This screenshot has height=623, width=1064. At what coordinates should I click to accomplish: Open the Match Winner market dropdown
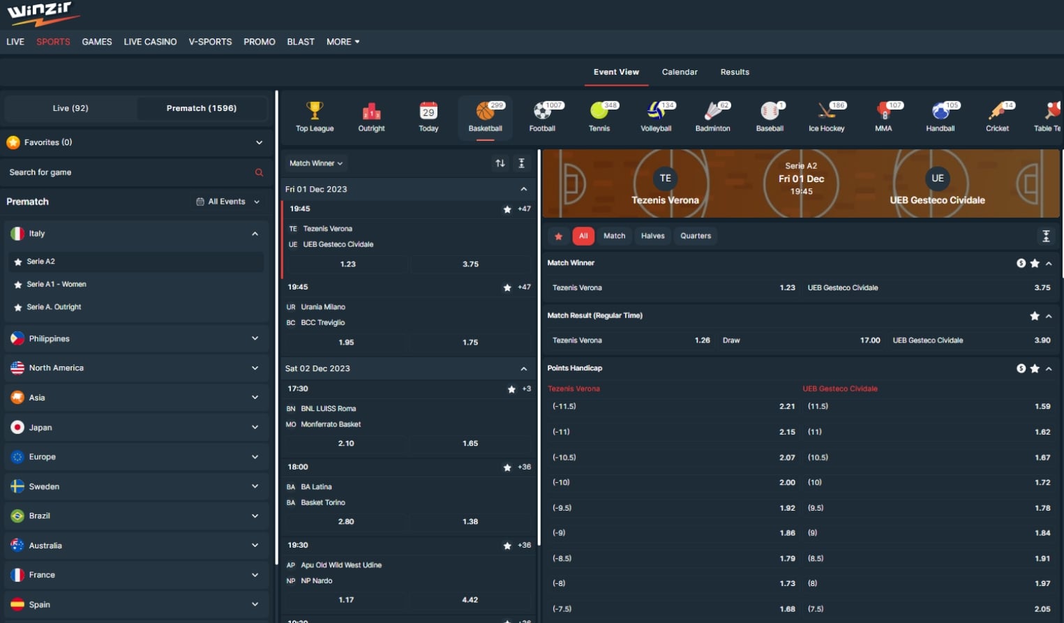click(x=316, y=163)
